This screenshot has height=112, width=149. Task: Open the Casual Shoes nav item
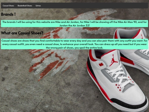tap(8, 6)
